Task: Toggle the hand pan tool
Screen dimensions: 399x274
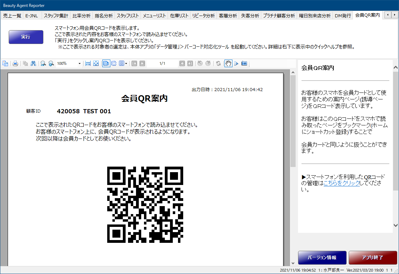Action: [x=228, y=63]
